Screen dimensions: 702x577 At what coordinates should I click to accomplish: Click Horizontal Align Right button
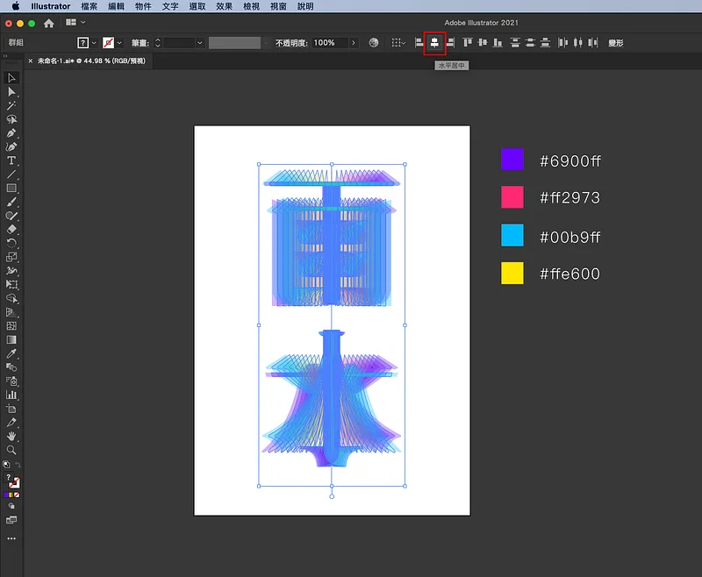[x=450, y=42]
